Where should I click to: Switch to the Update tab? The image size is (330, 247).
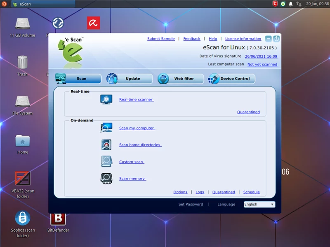click(x=130, y=79)
